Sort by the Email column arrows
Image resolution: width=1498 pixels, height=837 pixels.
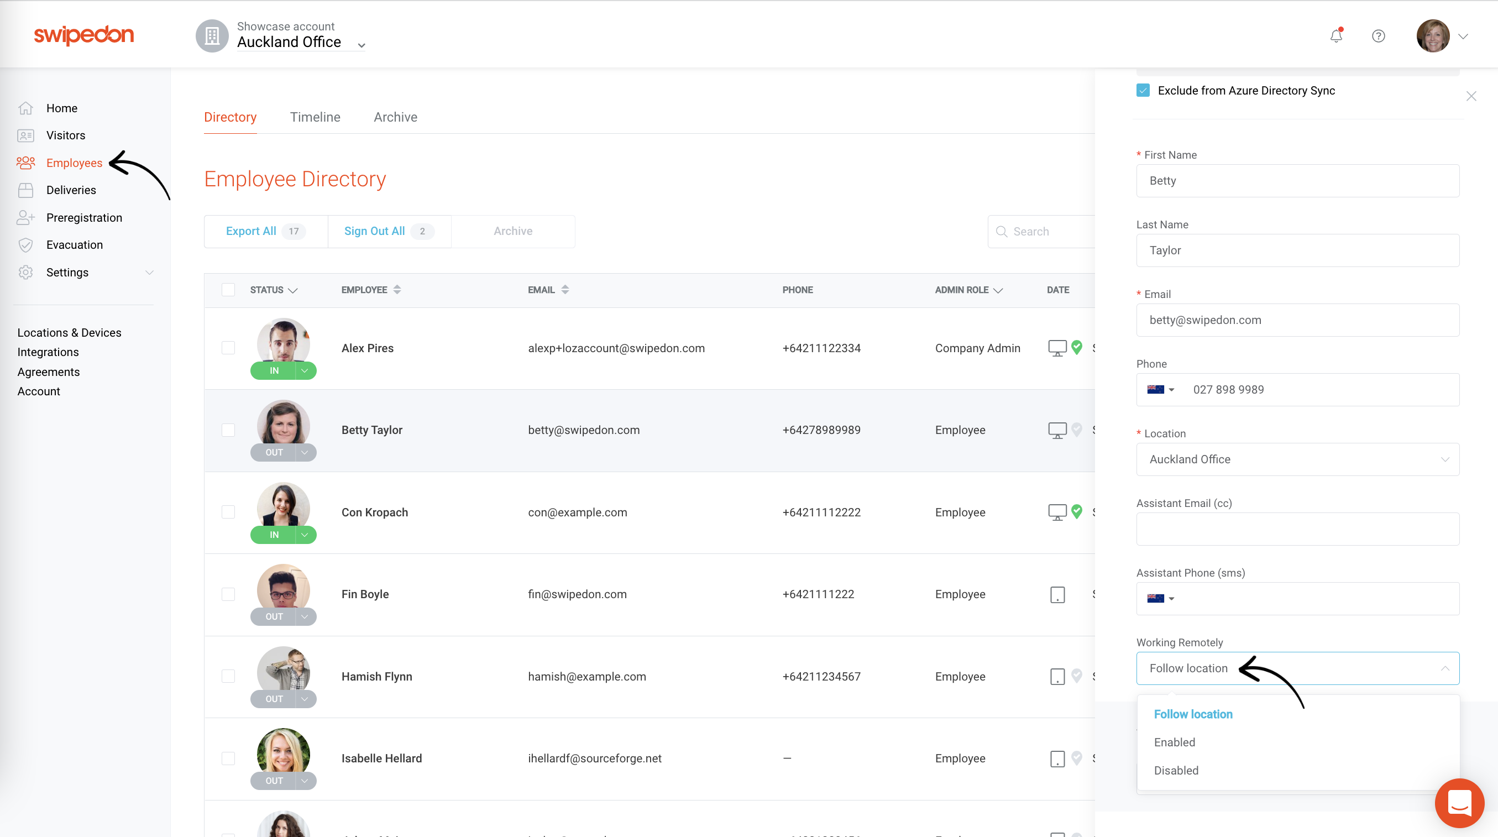(565, 290)
